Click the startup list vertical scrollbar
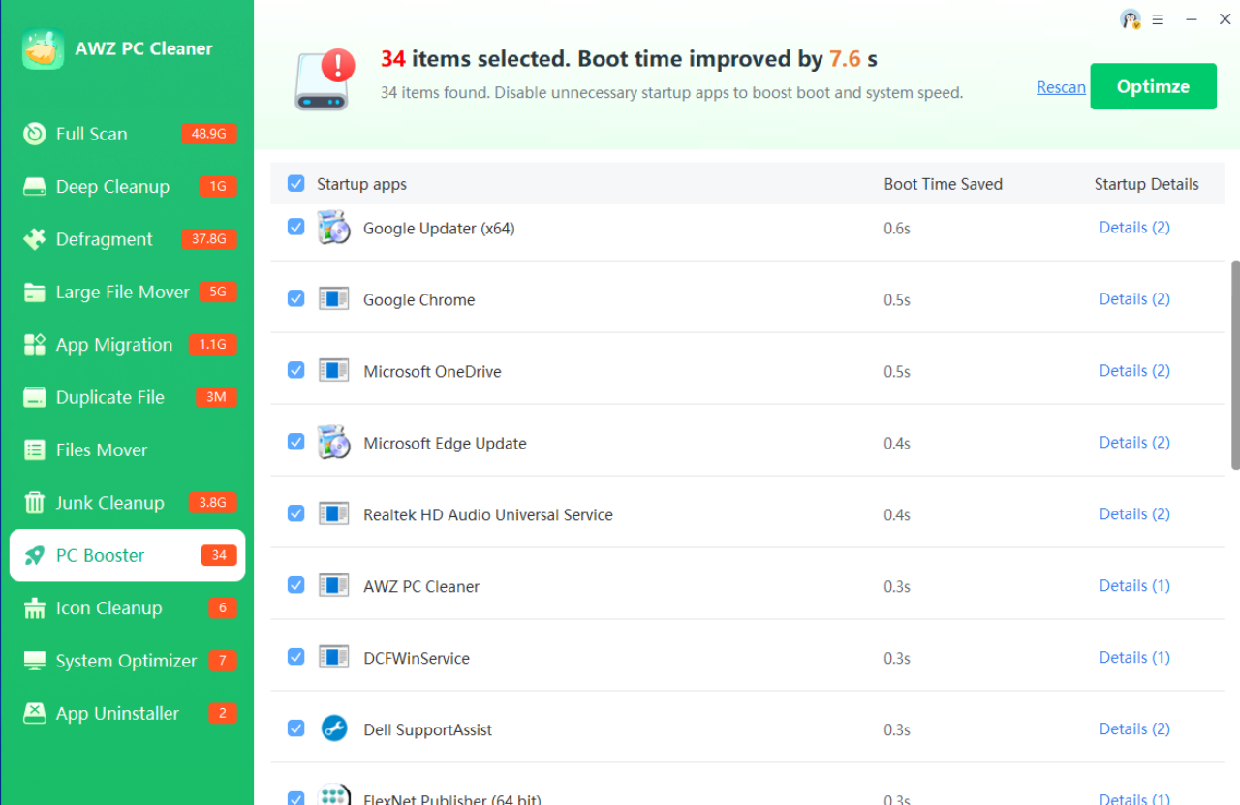The height and width of the screenshot is (805, 1240). click(x=1235, y=365)
